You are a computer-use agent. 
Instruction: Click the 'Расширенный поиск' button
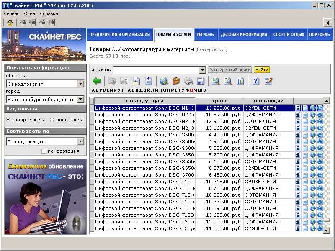(230, 70)
